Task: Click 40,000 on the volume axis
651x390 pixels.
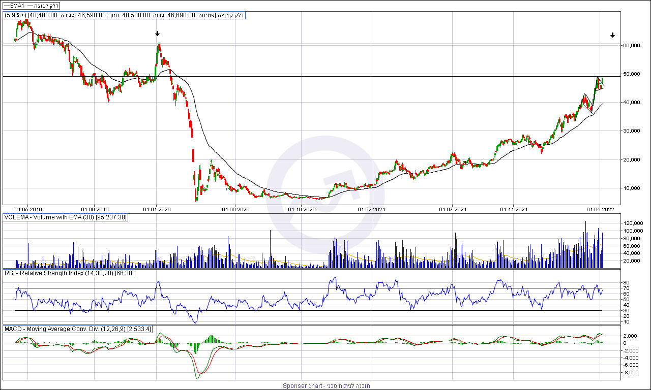Action: (632, 253)
